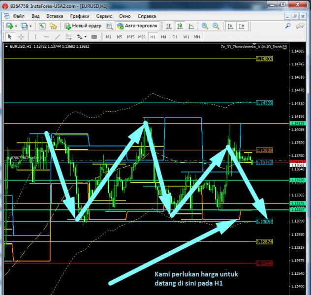This screenshot has width=311, height=295.
Task: Open the Окно menu
Action: (x=125, y=16)
